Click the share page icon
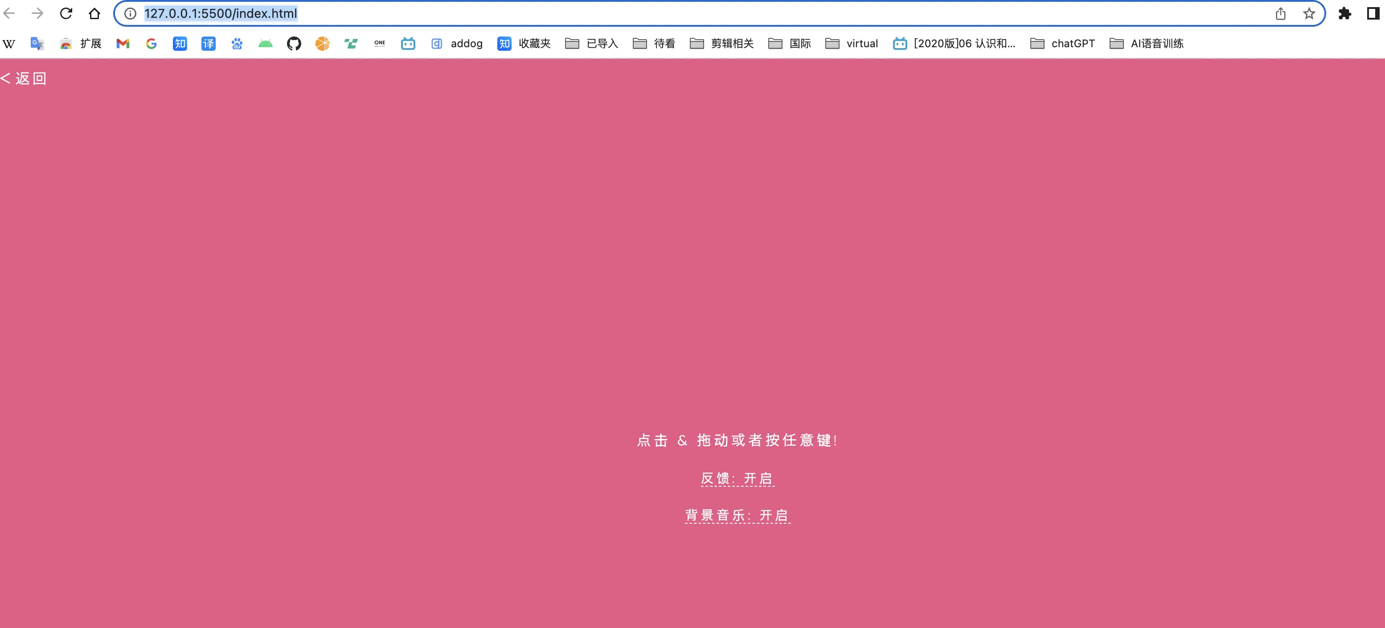The image size is (1385, 628). 1281,13
